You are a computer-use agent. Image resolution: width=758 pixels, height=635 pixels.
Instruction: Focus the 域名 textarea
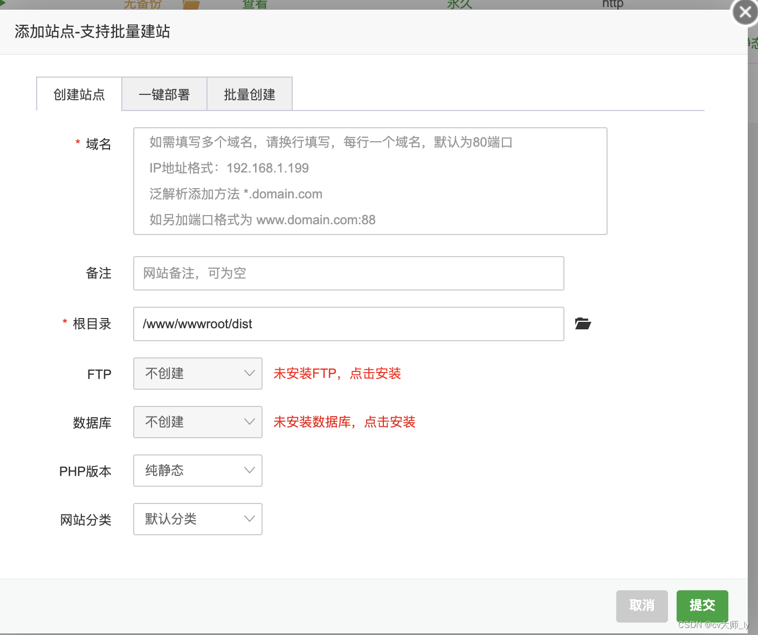click(x=370, y=181)
